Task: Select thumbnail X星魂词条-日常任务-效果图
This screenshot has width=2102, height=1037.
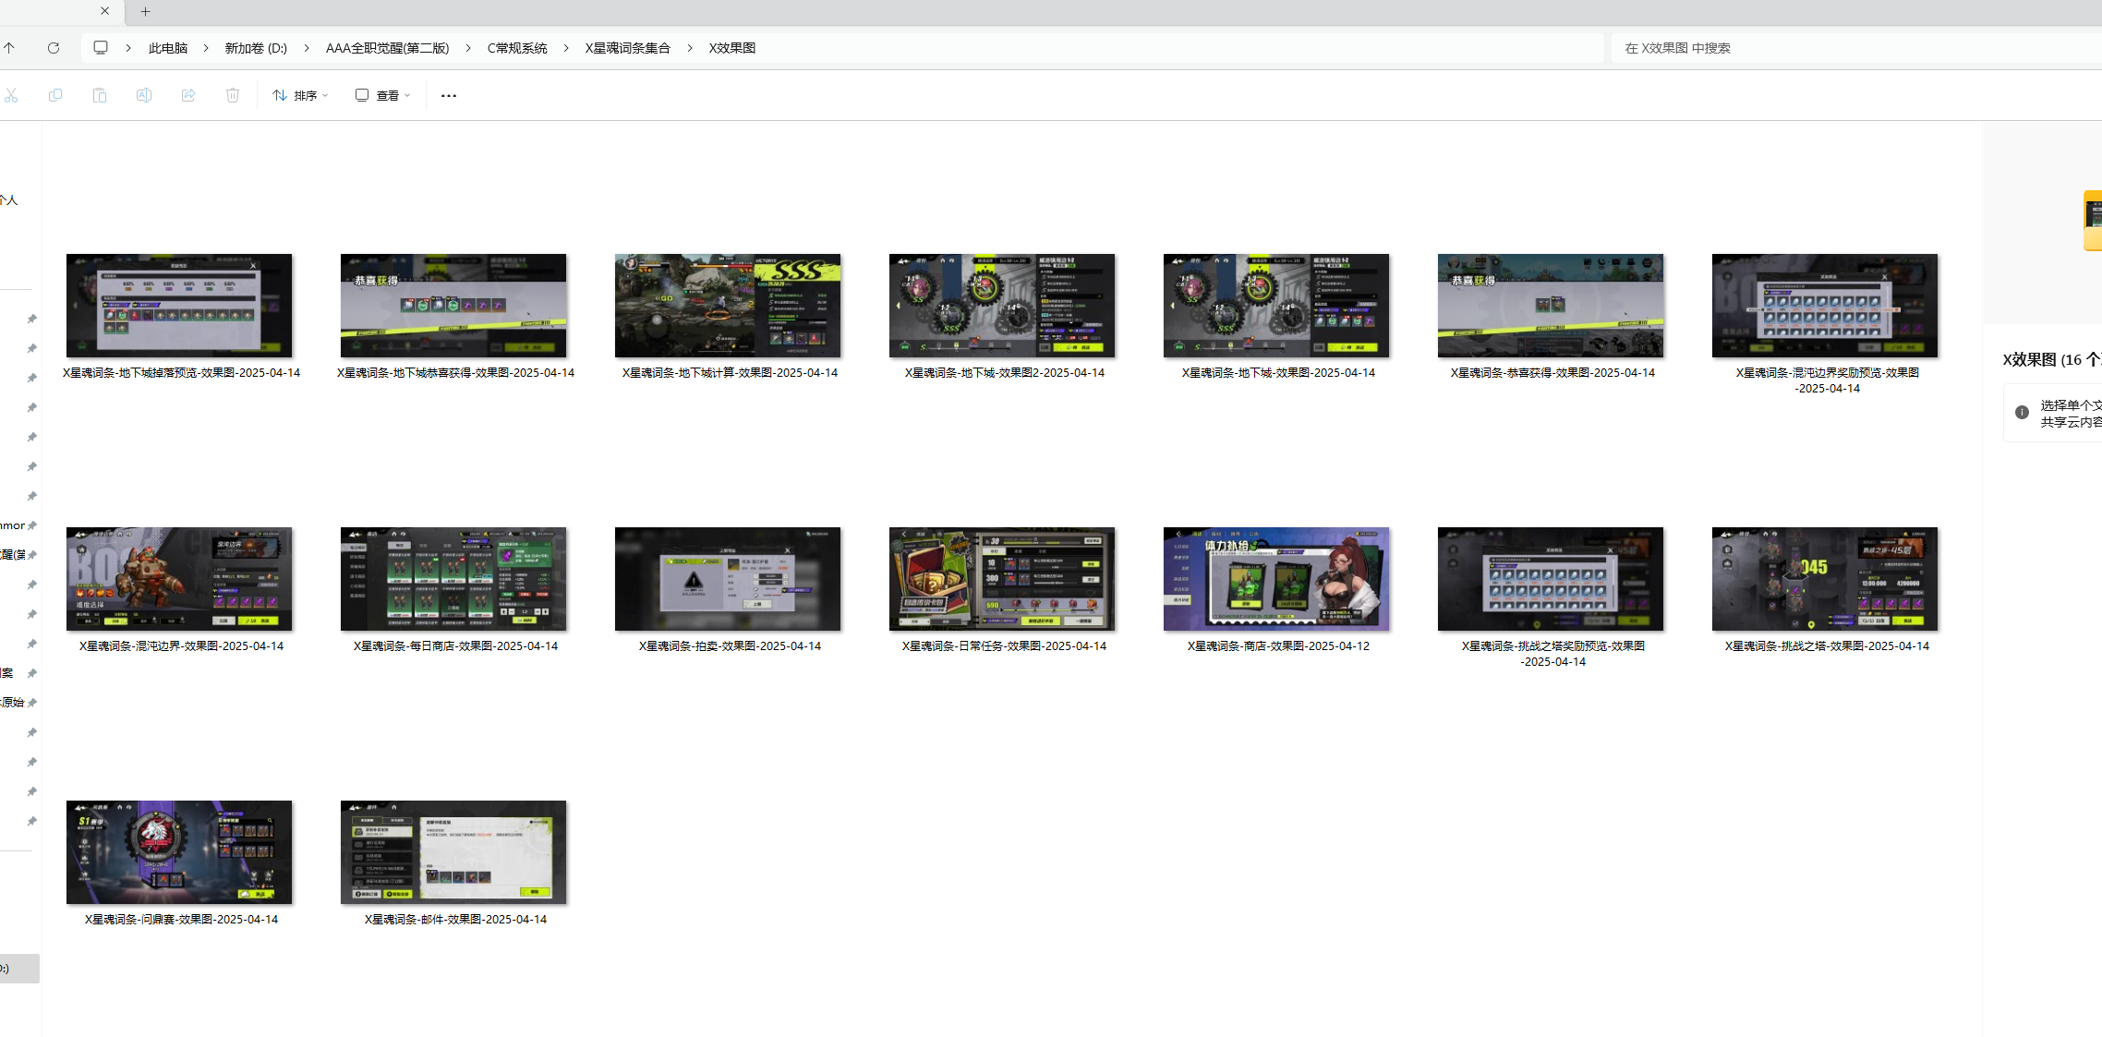Action: coord(1002,579)
